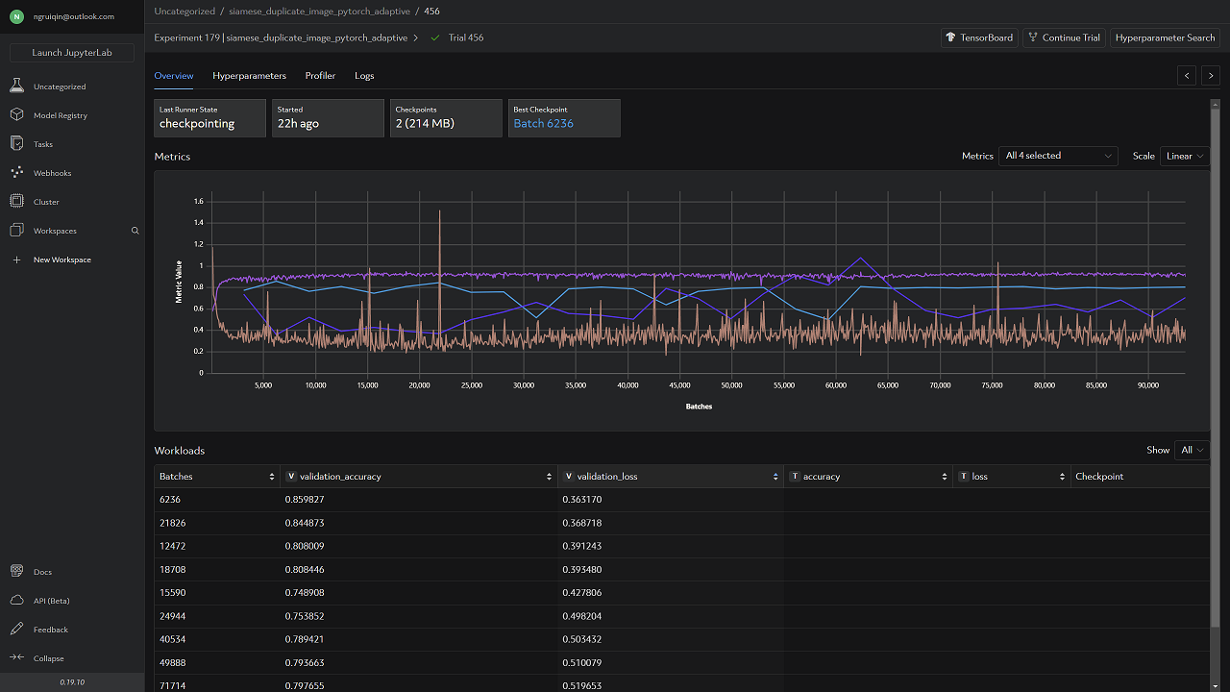Sort by loss column arrows
Screen dimensions: 1230x692
click(x=1062, y=477)
